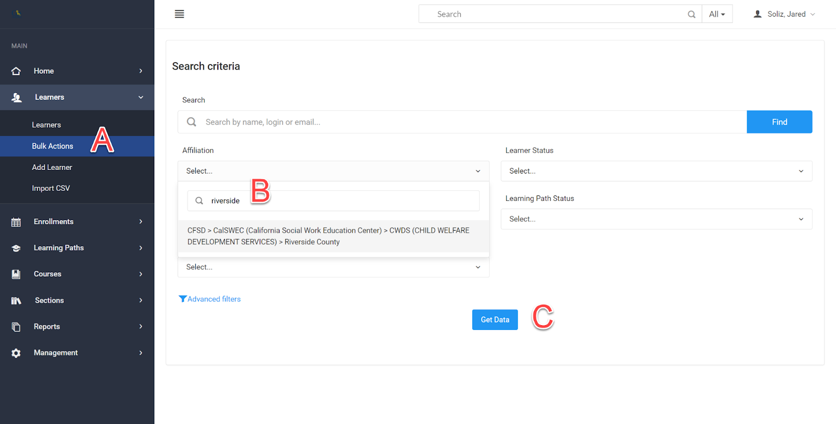Expand the Reports menu chevron

141,326
